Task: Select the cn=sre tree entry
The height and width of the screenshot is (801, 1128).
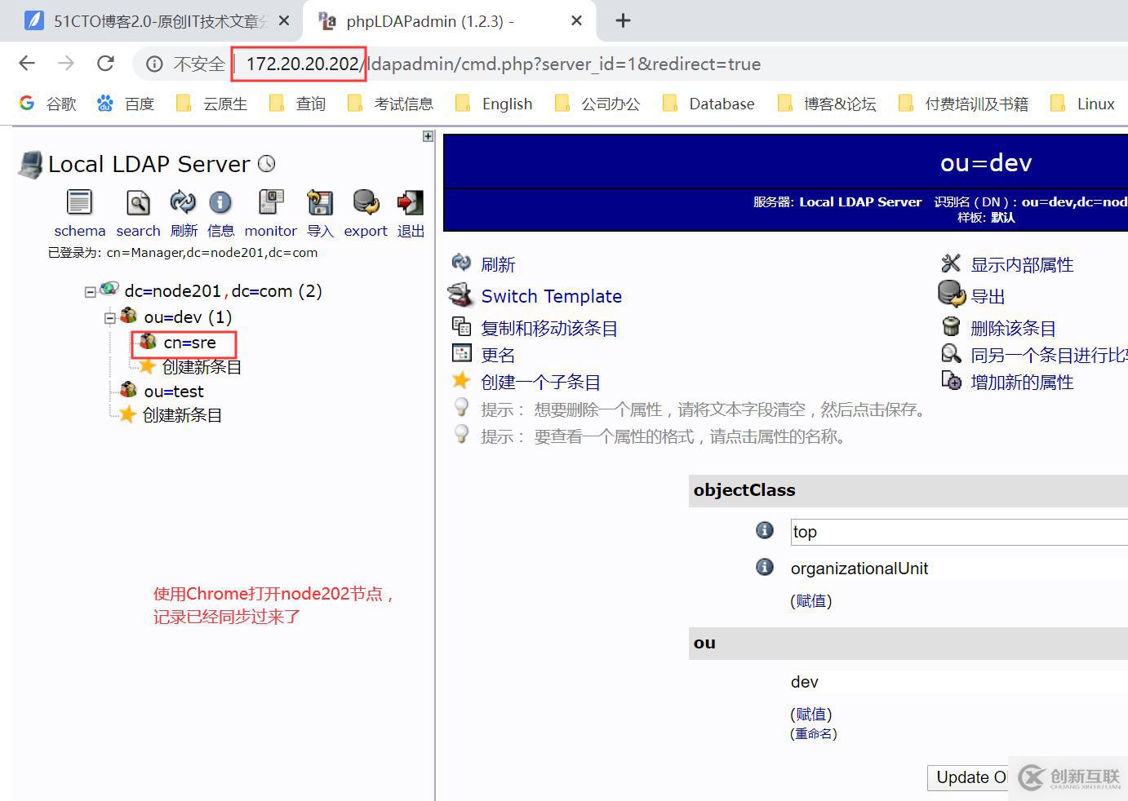Action: [x=189, y=343]
